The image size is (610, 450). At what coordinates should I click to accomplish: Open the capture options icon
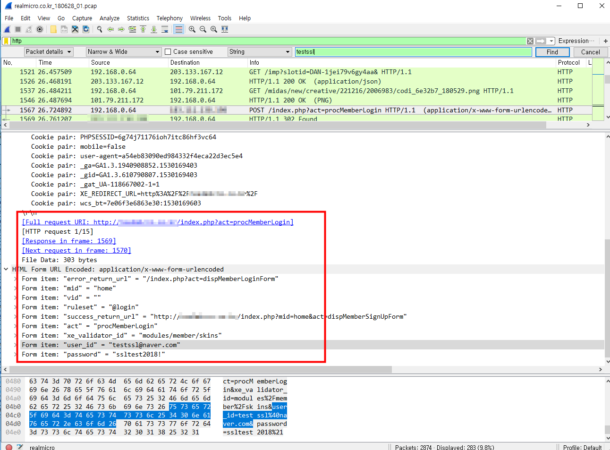(x=40, y=29)
